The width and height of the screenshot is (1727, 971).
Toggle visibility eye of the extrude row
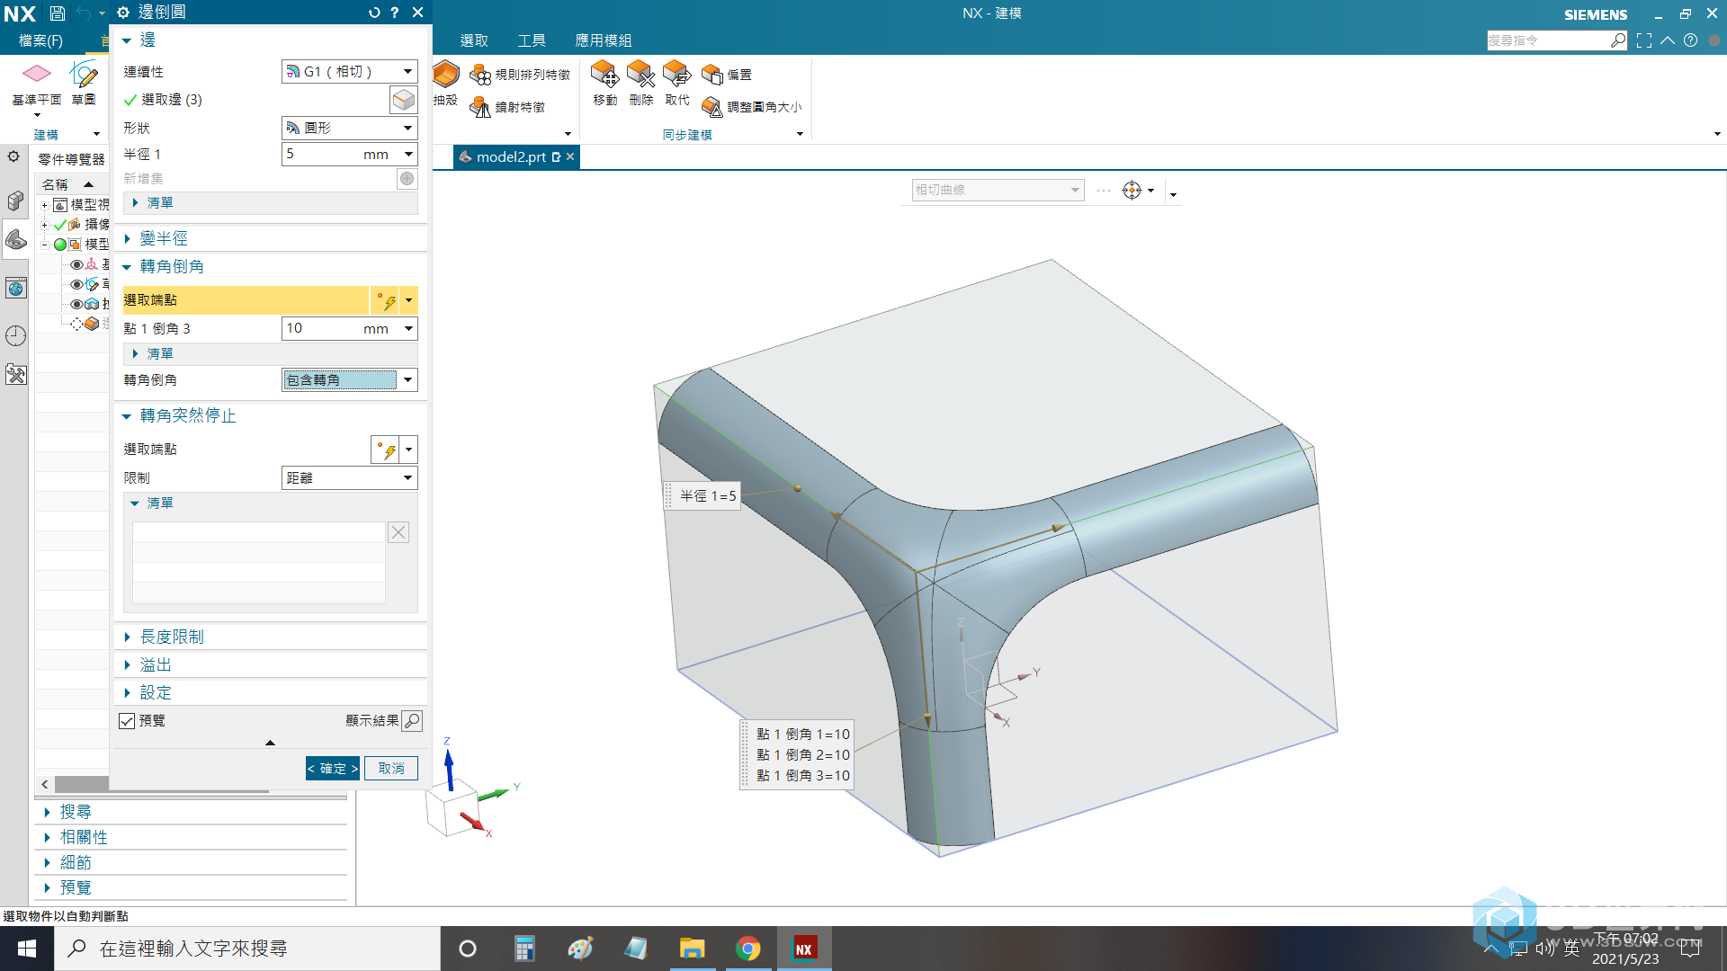76,304
